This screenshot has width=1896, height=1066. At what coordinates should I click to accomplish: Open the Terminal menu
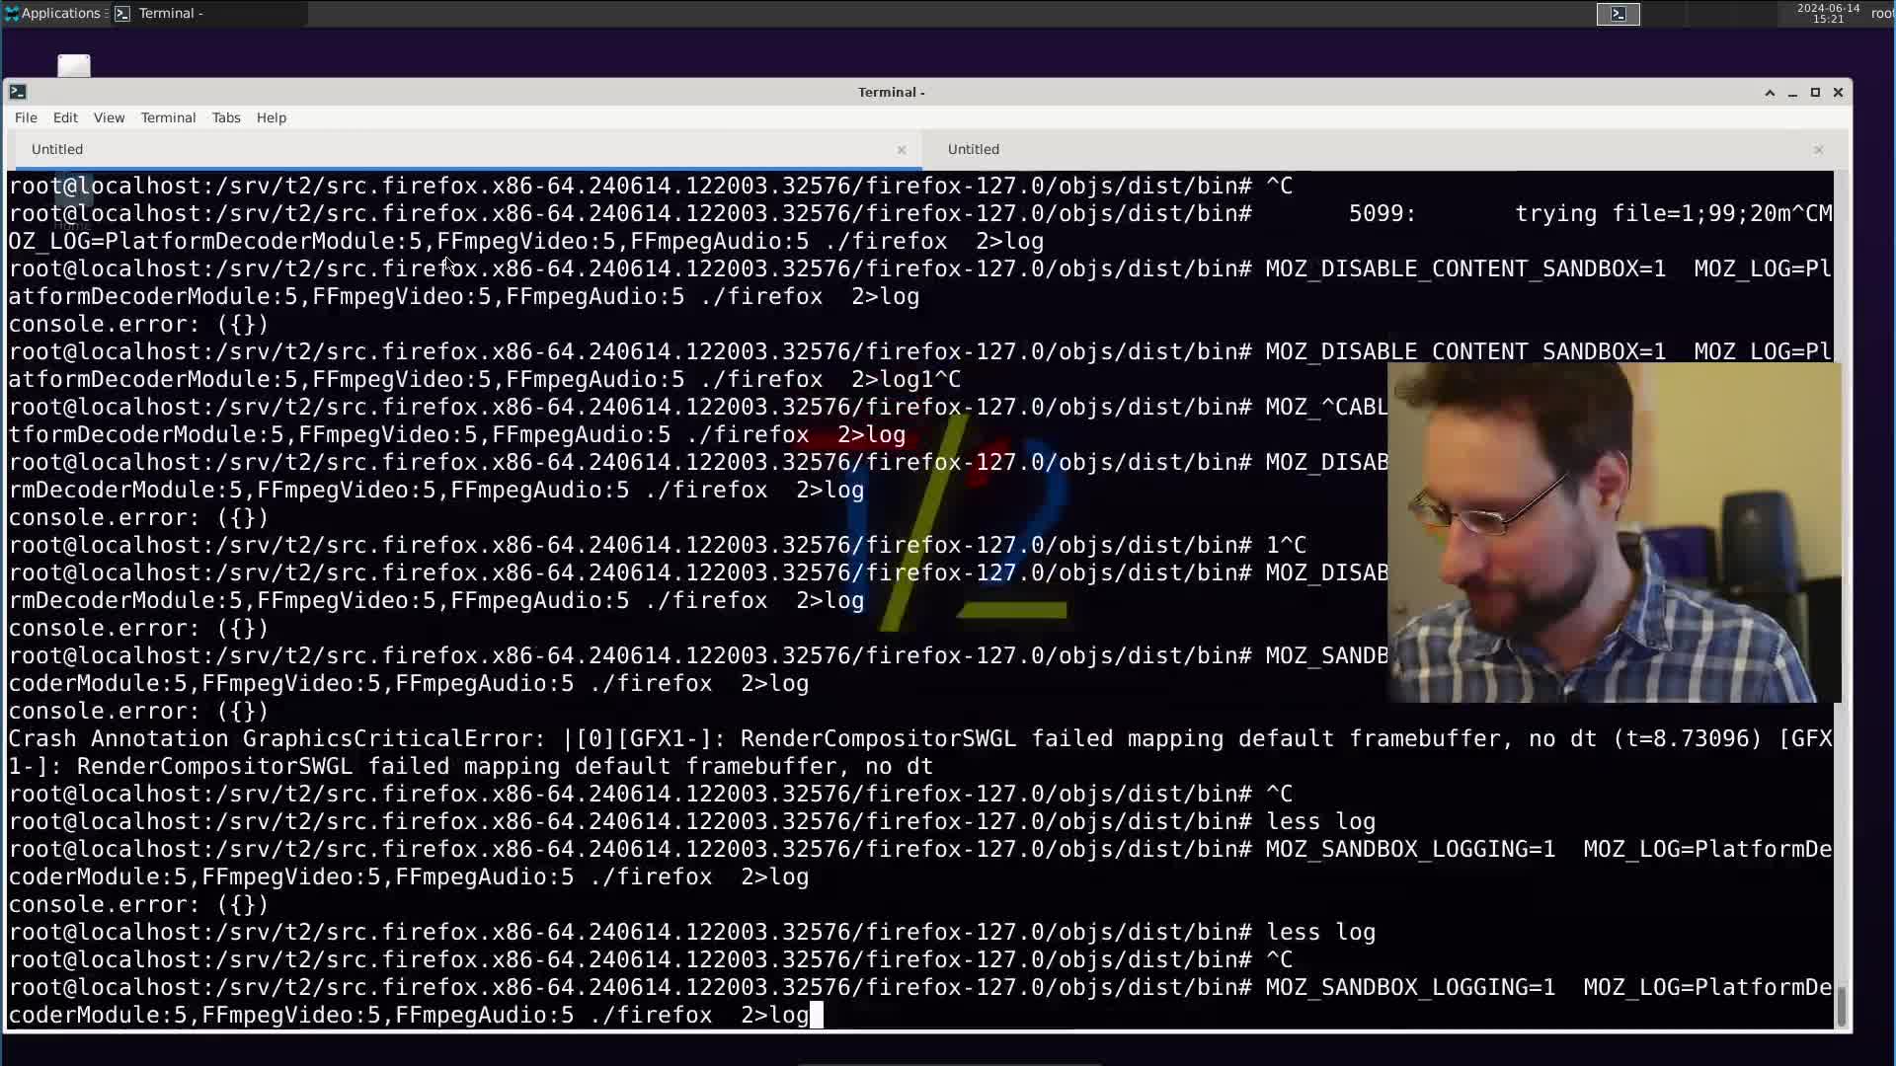coord(168,117)
